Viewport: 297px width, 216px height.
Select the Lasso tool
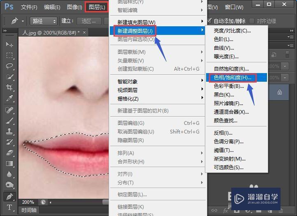pyautogui.click(x=9, y=66)
